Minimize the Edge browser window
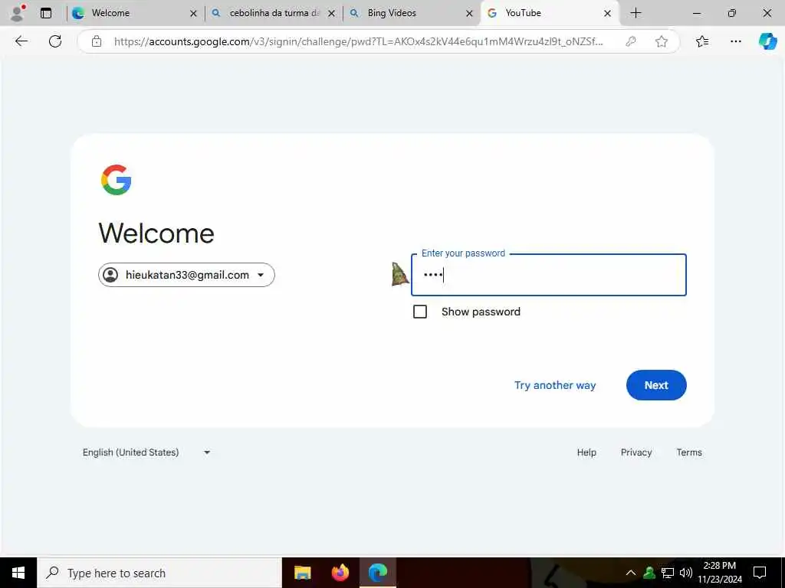Viewport: 785px width, 588px height. (696, 13)
